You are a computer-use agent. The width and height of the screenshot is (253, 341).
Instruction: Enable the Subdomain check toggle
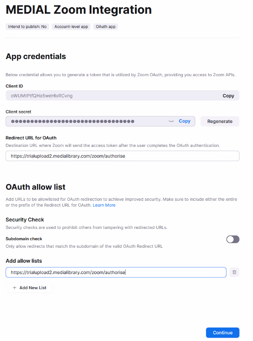pos(233,239)
